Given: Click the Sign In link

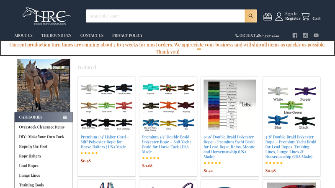Looking at the screenshot, I should point(291,14).
